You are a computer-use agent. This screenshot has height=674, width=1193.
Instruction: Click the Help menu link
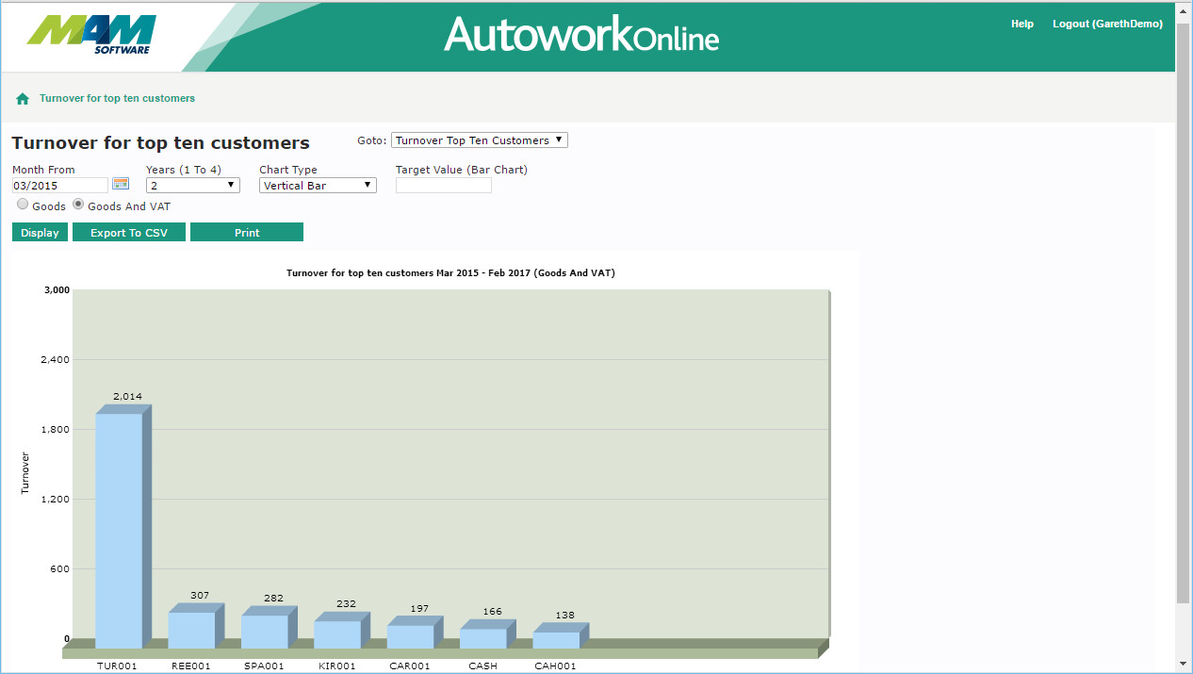click(x=1021, y=24)
